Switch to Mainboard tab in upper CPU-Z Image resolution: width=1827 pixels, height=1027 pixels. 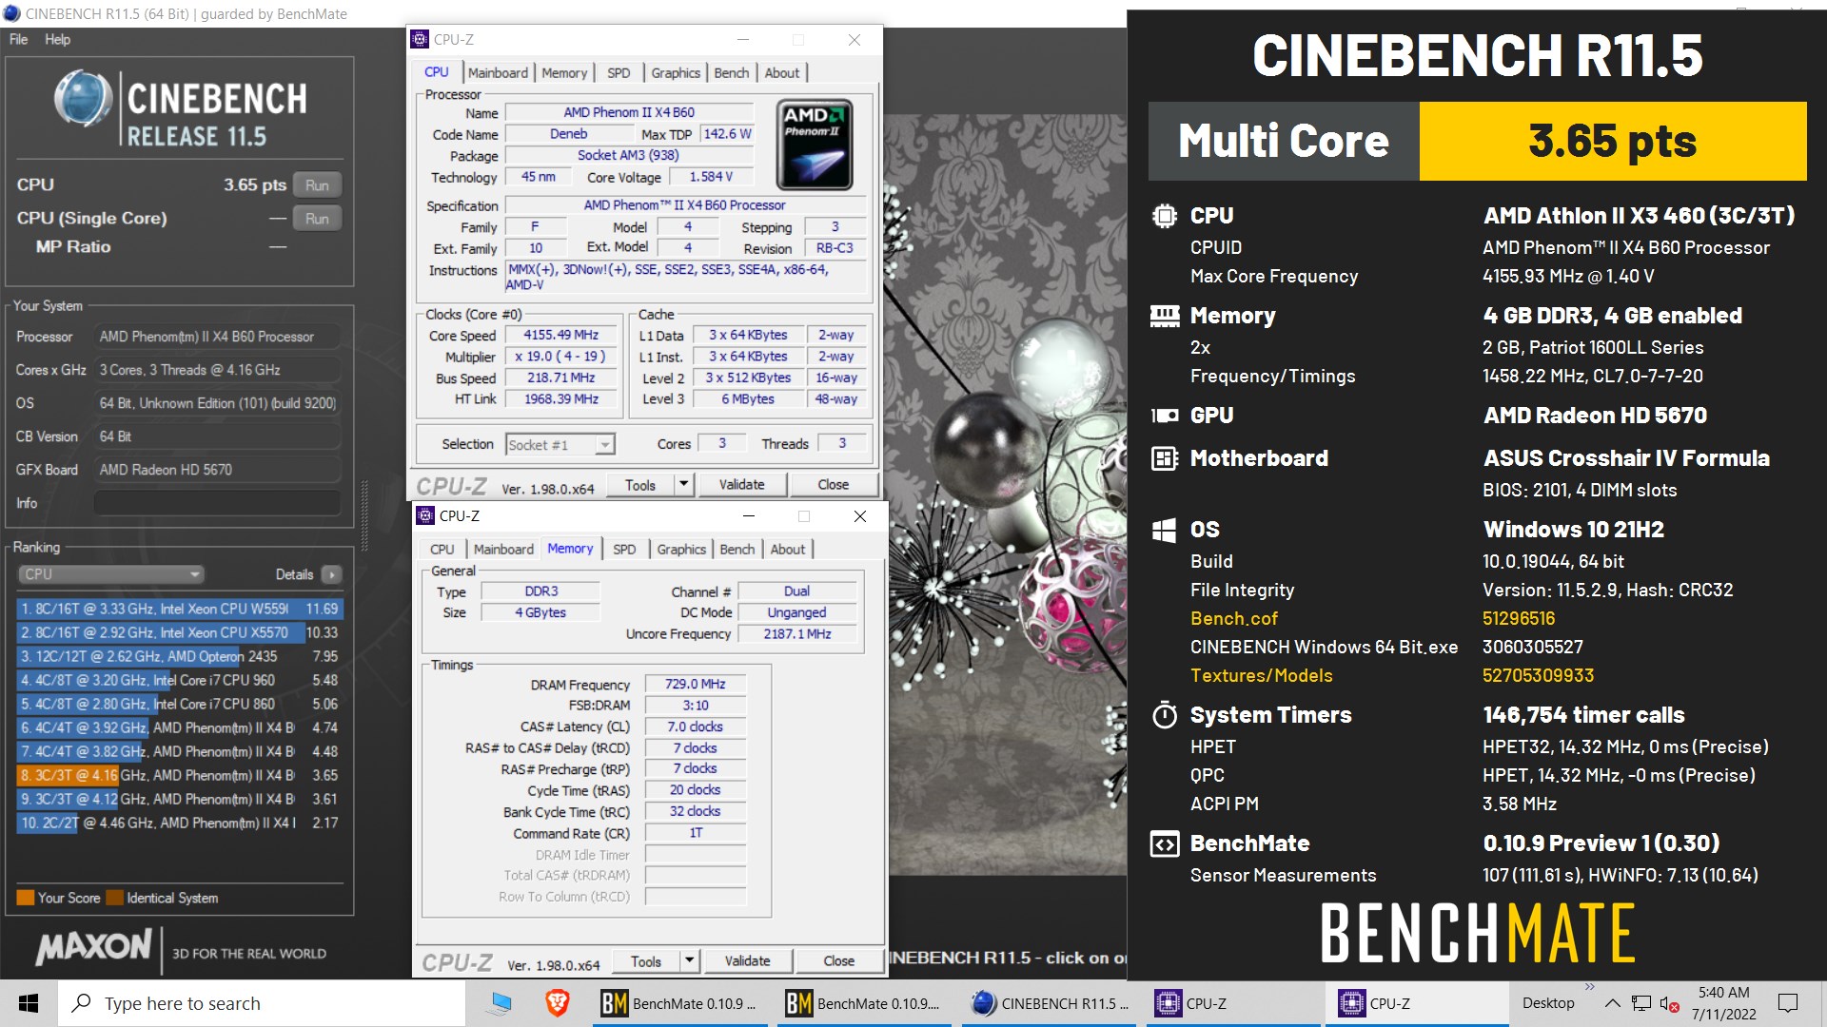[x=498, y=73]
